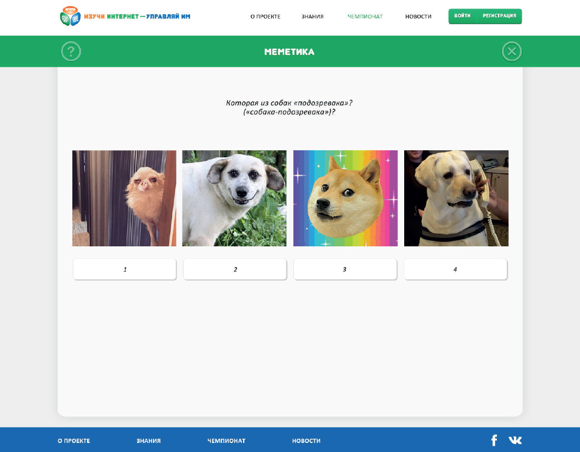Choose answer button 2
The width and height of the screenshot is (580, 452).
[235, 269]
